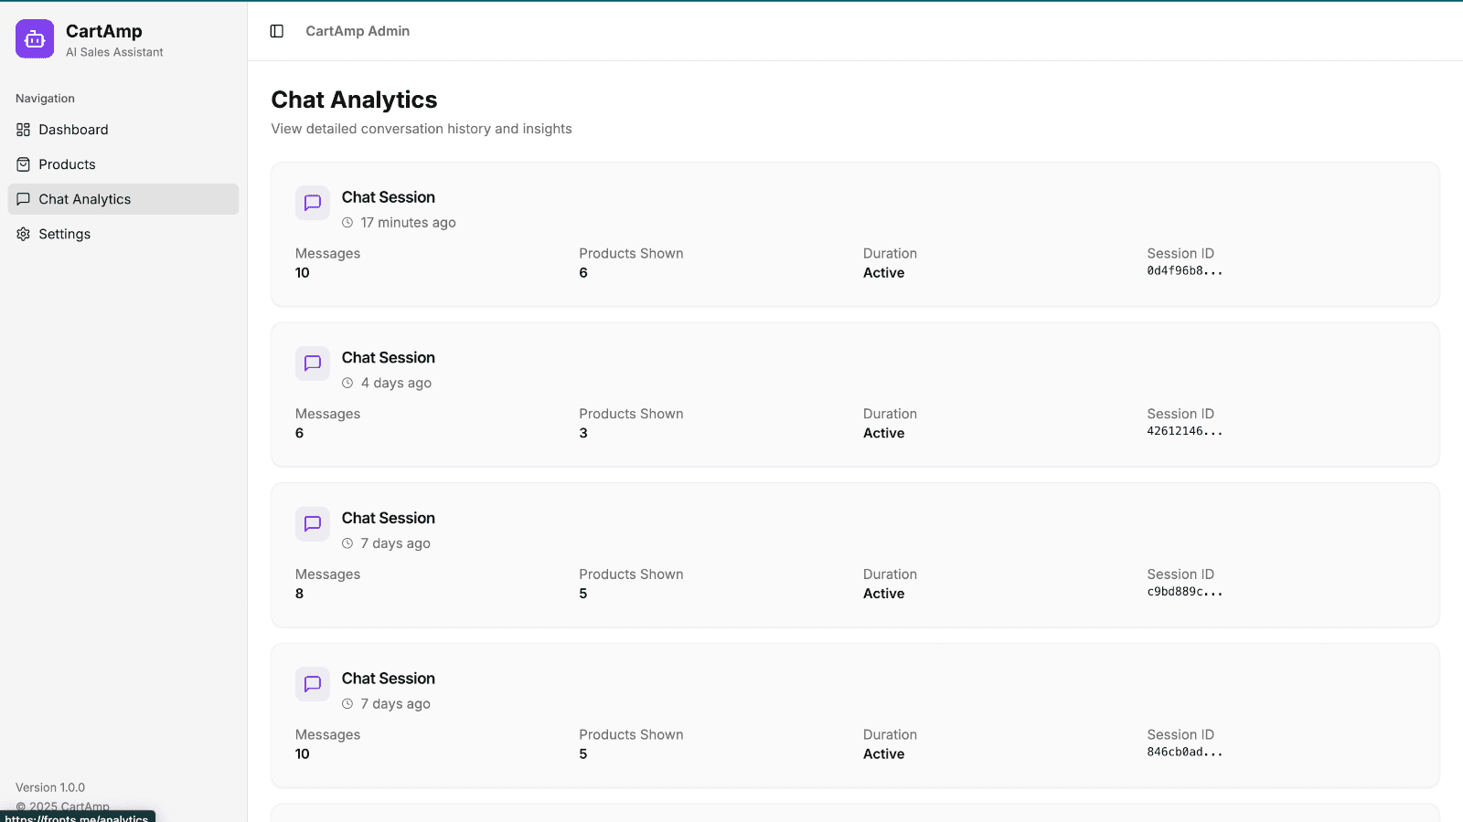Image resolution: width=1463 pixels, height=822 pixels.
Task: Click the Products bag icon
Action: (24, 164)
